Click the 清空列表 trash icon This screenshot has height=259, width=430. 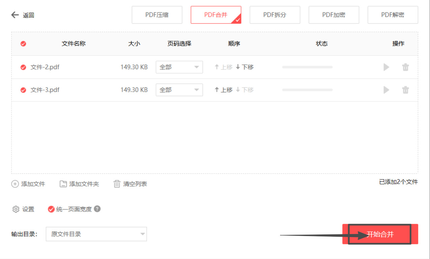pyautogui.click(x=117, y=184)
